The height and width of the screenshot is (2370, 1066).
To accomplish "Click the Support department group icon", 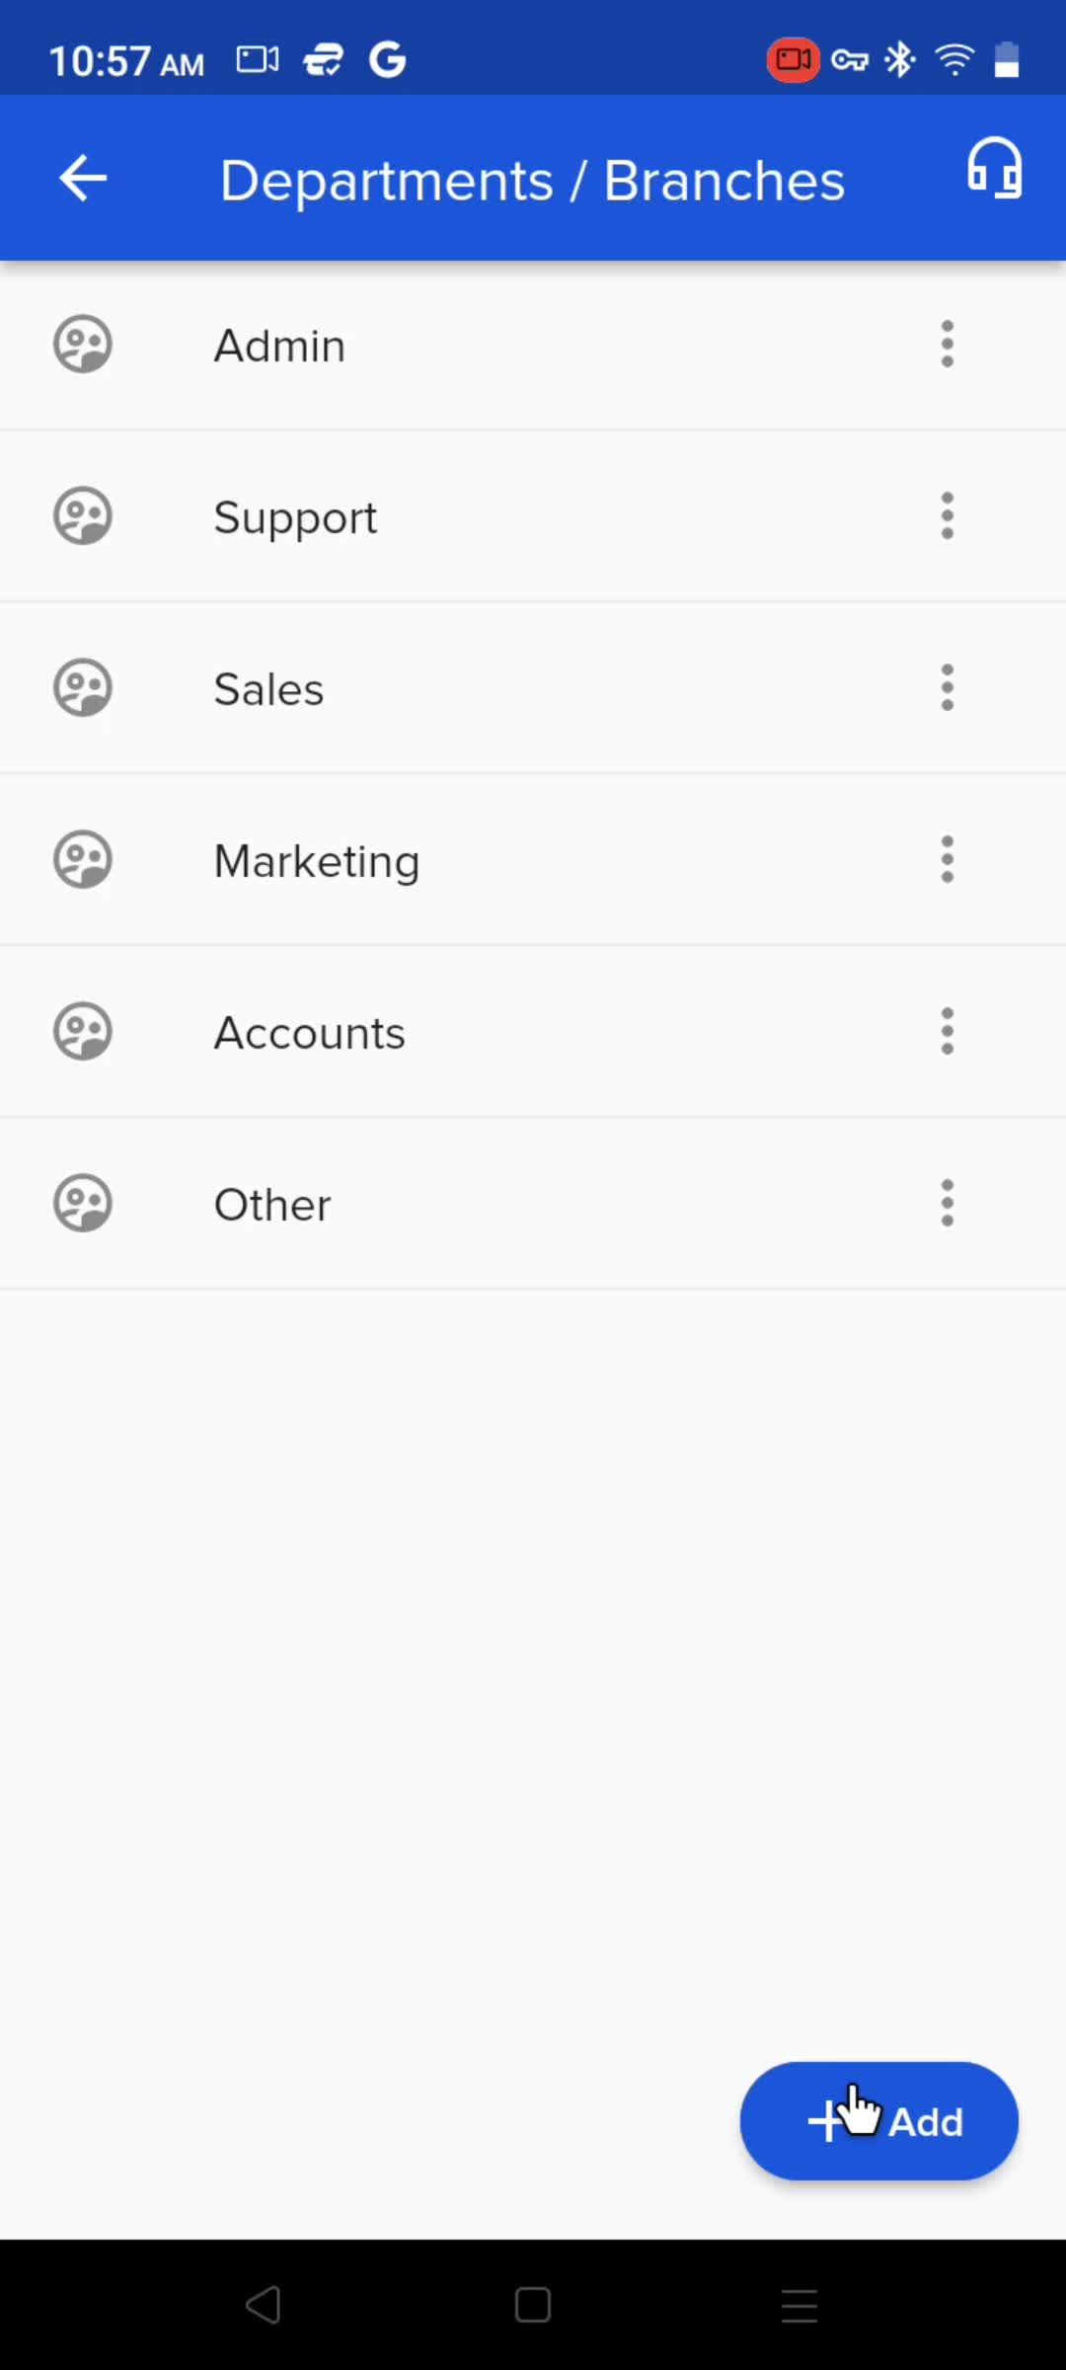I will (82, 516).
